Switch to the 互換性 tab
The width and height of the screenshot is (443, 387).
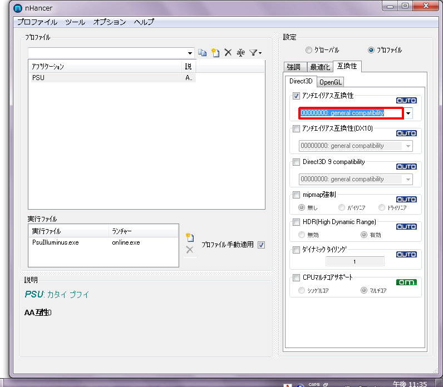347,66
